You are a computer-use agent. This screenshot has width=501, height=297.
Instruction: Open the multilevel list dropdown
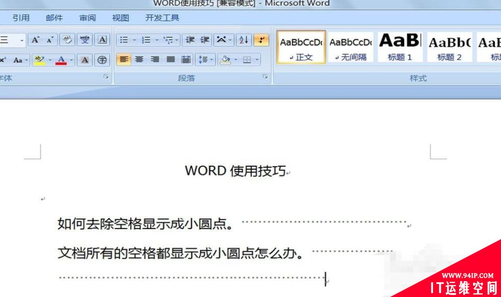tap(171, 40)
